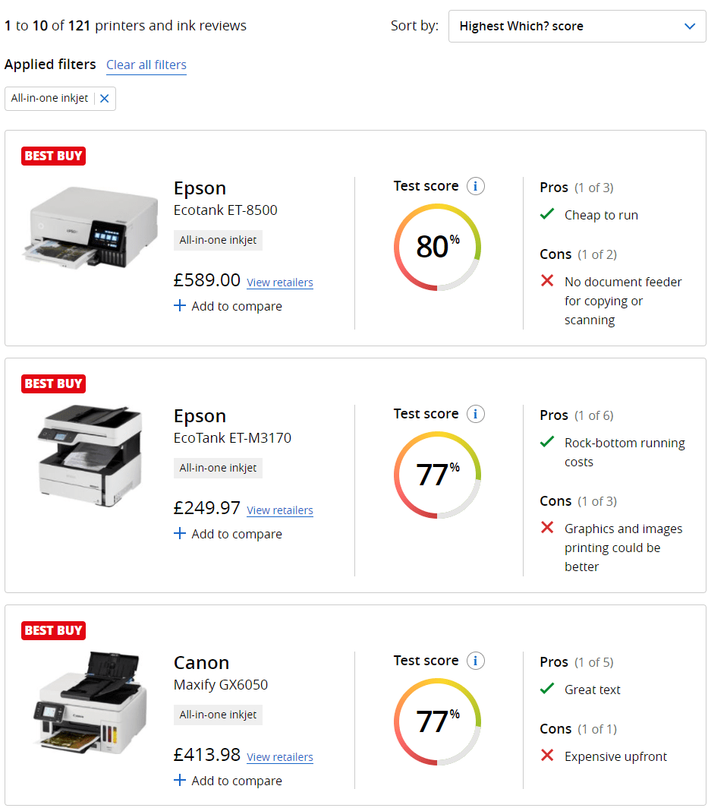
Task: View retailers for Epson Ecotank ET-8500
Action: tap(280, 282)
